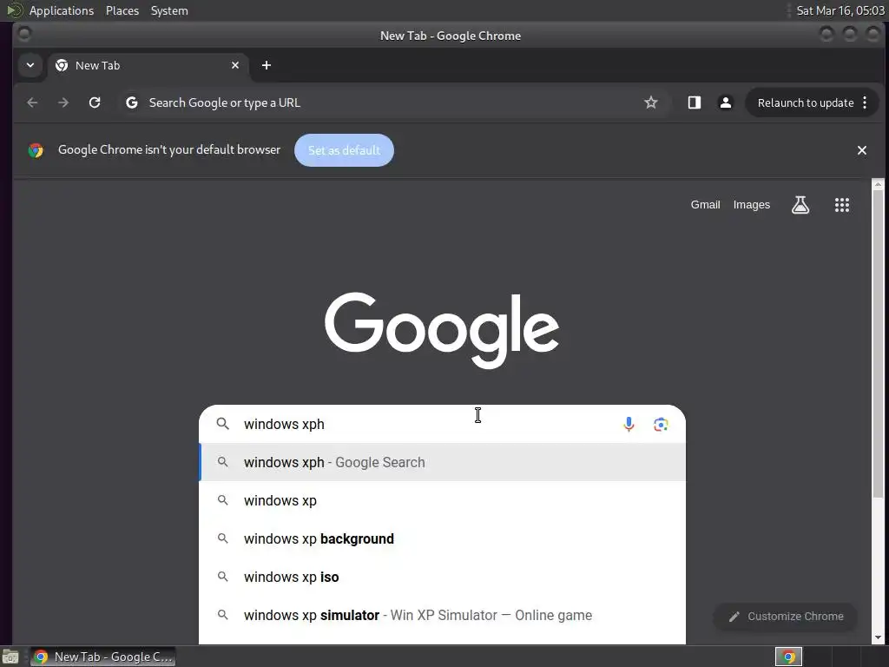
Task: Open the Images link
Action: (x=751, y=205)
